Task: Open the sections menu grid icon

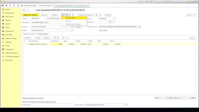Action: 3,6
